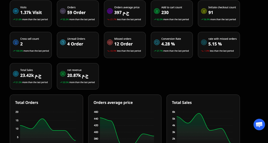Click the Total Sales chart heading
Screen dimensions: 268x143
pos(182,103)
